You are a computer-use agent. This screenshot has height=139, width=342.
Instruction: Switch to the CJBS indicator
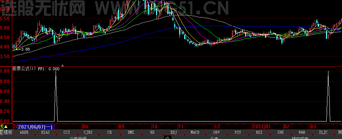tap(88, 132)
